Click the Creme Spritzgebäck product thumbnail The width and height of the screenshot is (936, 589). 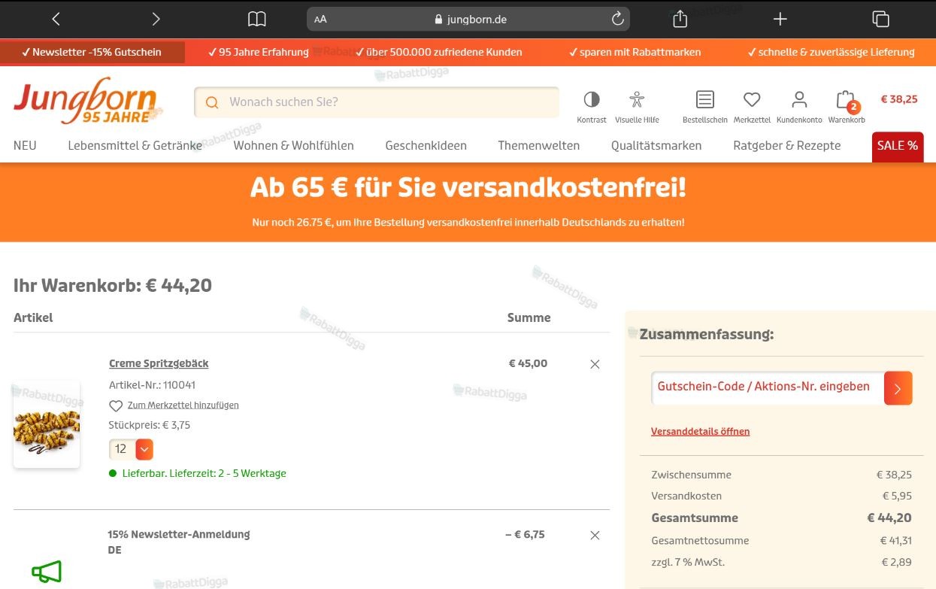47,425
